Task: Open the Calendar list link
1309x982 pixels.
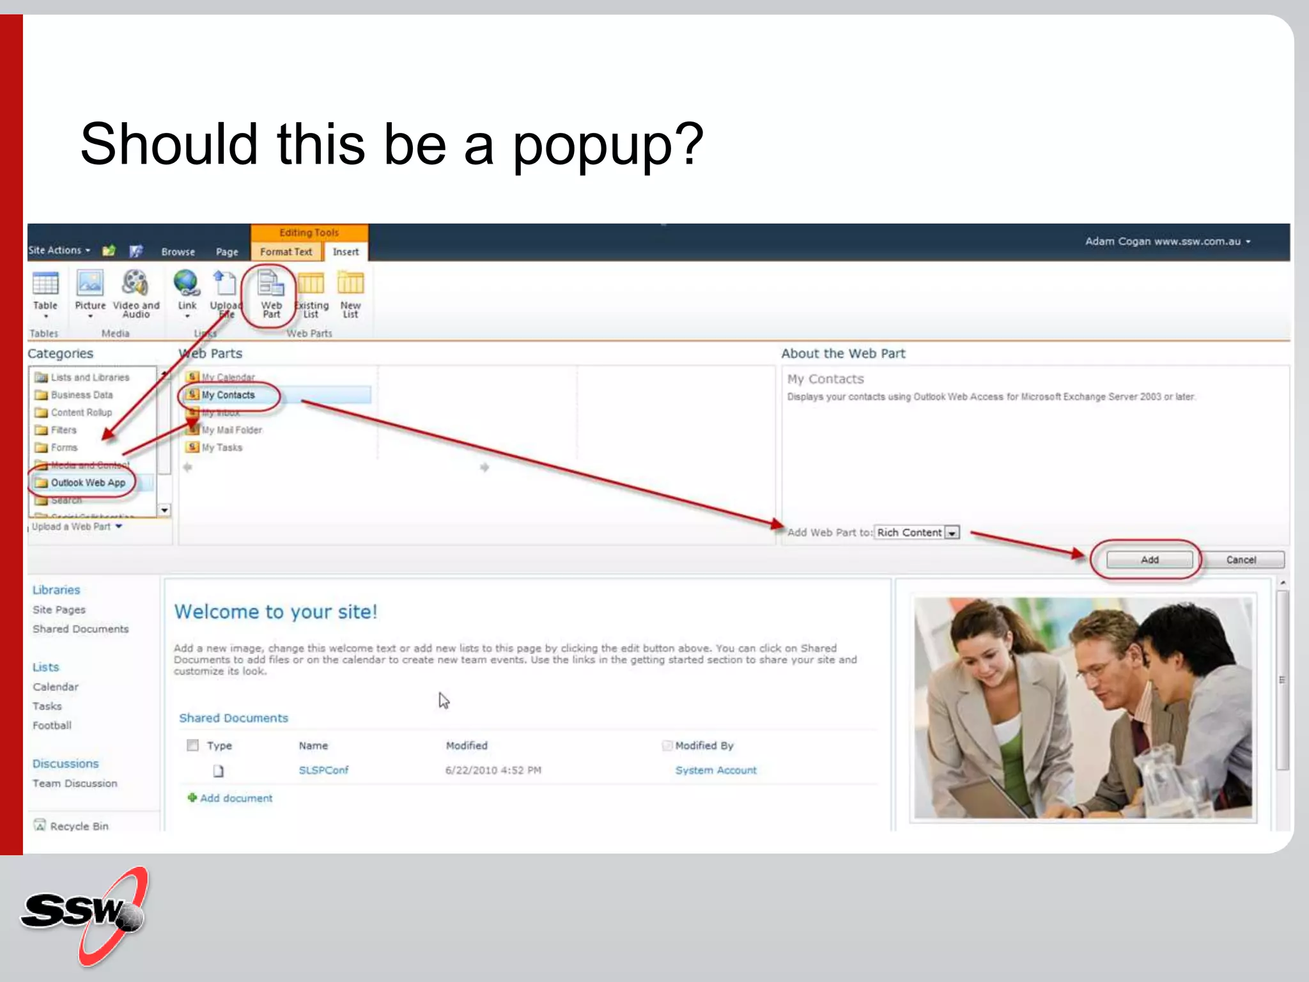Action: (x=56, y=687)
